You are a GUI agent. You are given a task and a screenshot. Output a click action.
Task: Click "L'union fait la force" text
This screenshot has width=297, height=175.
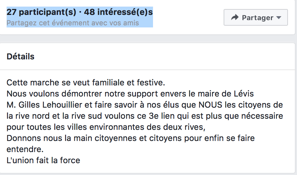[x=43, y=160]
